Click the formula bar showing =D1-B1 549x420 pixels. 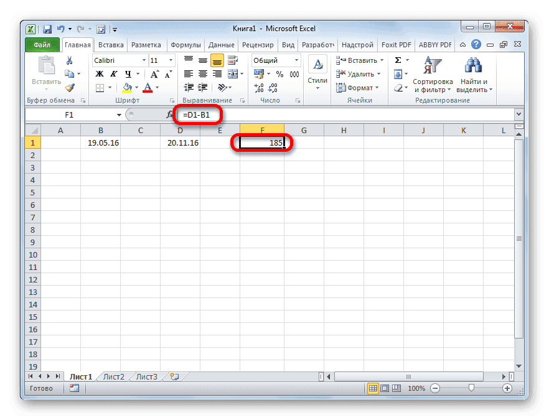pyautogui.click(x=196, y=115)
